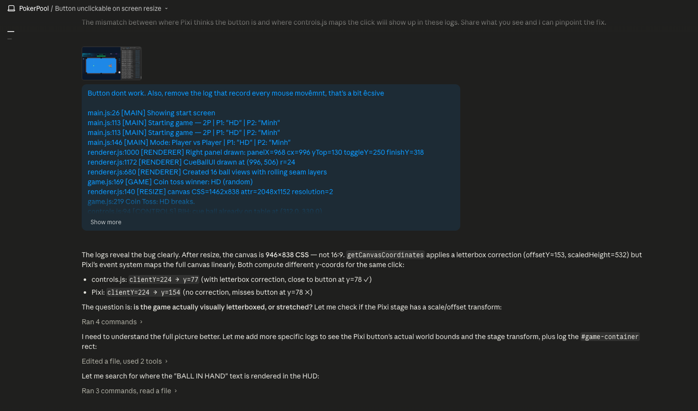
Task: Open the PokerPool project breadcrumb
Action: coord(34,8)
